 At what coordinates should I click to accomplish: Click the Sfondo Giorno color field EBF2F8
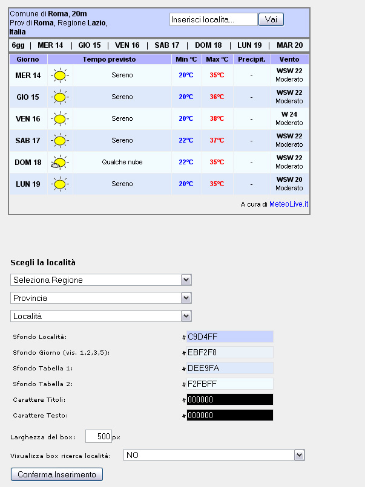pyautogui.click(x=229, y=352)
